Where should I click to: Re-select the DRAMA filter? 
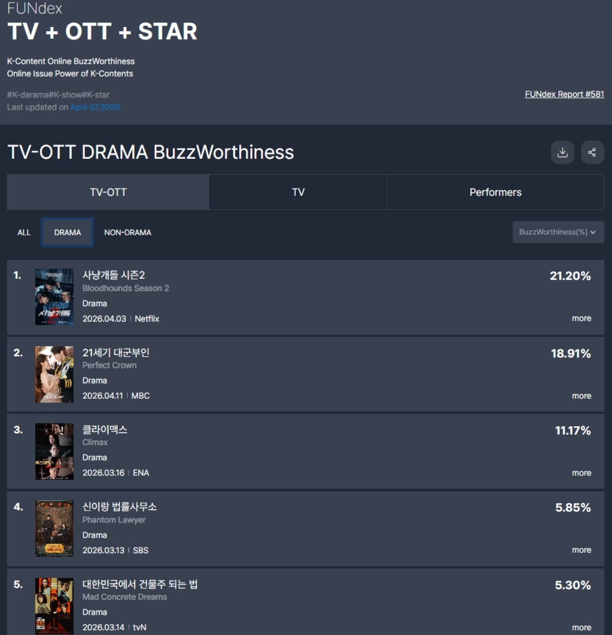[67, 232]
